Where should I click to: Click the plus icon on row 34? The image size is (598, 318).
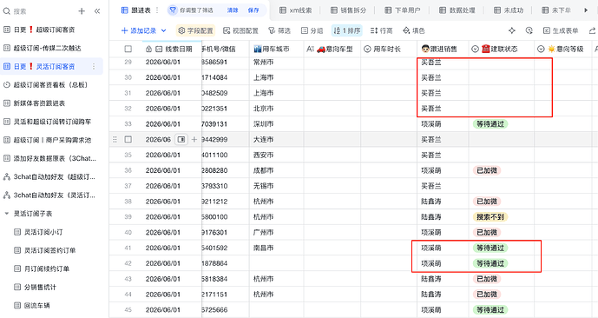point(194,140)
